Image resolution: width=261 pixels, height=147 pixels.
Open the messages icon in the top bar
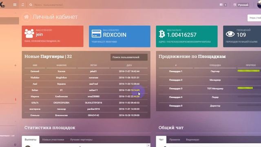[x=221, y=5]
